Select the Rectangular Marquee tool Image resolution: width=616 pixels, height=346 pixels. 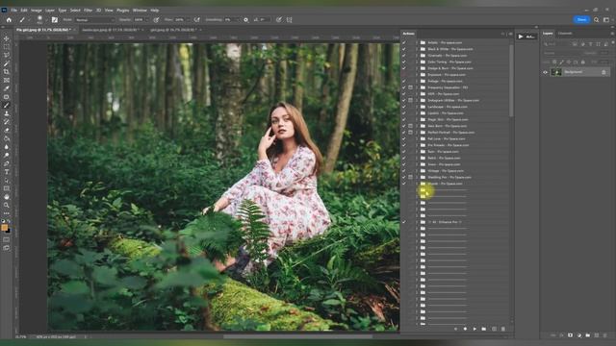[7, 47]
